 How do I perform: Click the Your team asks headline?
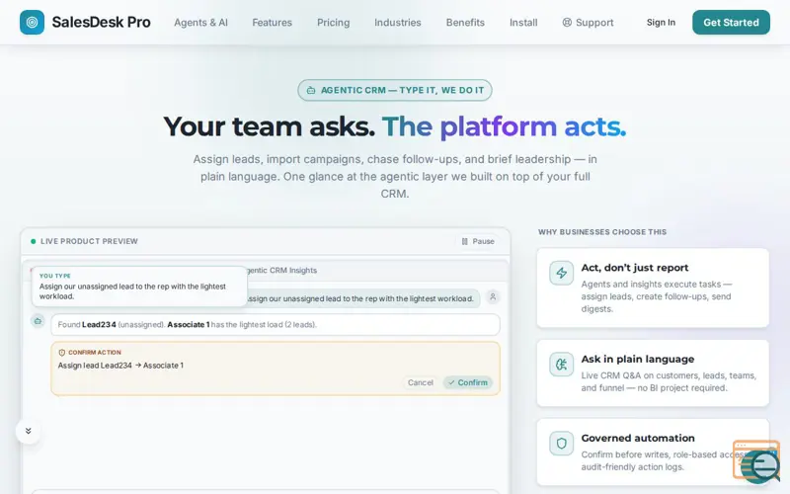click(x=394, y=126)
